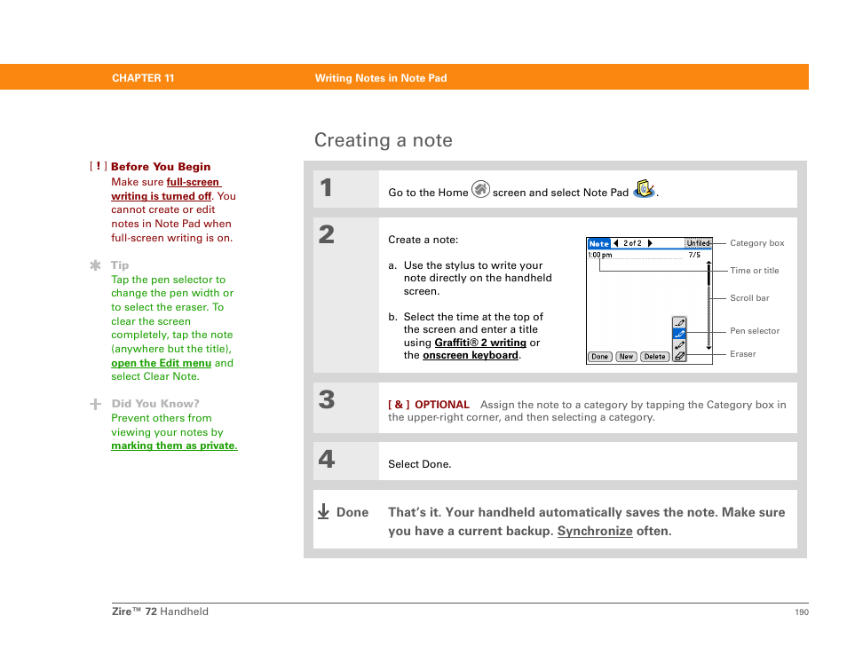
Task: Click the 'Eraser' callout label
Action: click(743, 354)
